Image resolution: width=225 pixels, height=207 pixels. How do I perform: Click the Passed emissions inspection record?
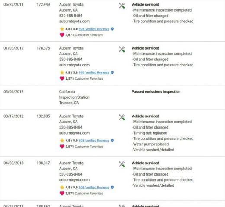pos(156,92)
